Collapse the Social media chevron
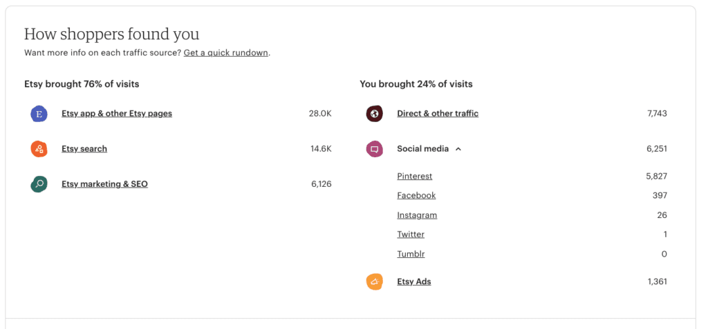 tap(458, 149)
